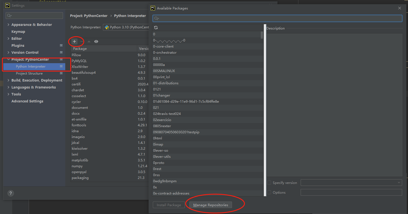The width and height of the screenshot is (408, 214).
Task: Open Advanced Settings page
Action: (27, 101)
